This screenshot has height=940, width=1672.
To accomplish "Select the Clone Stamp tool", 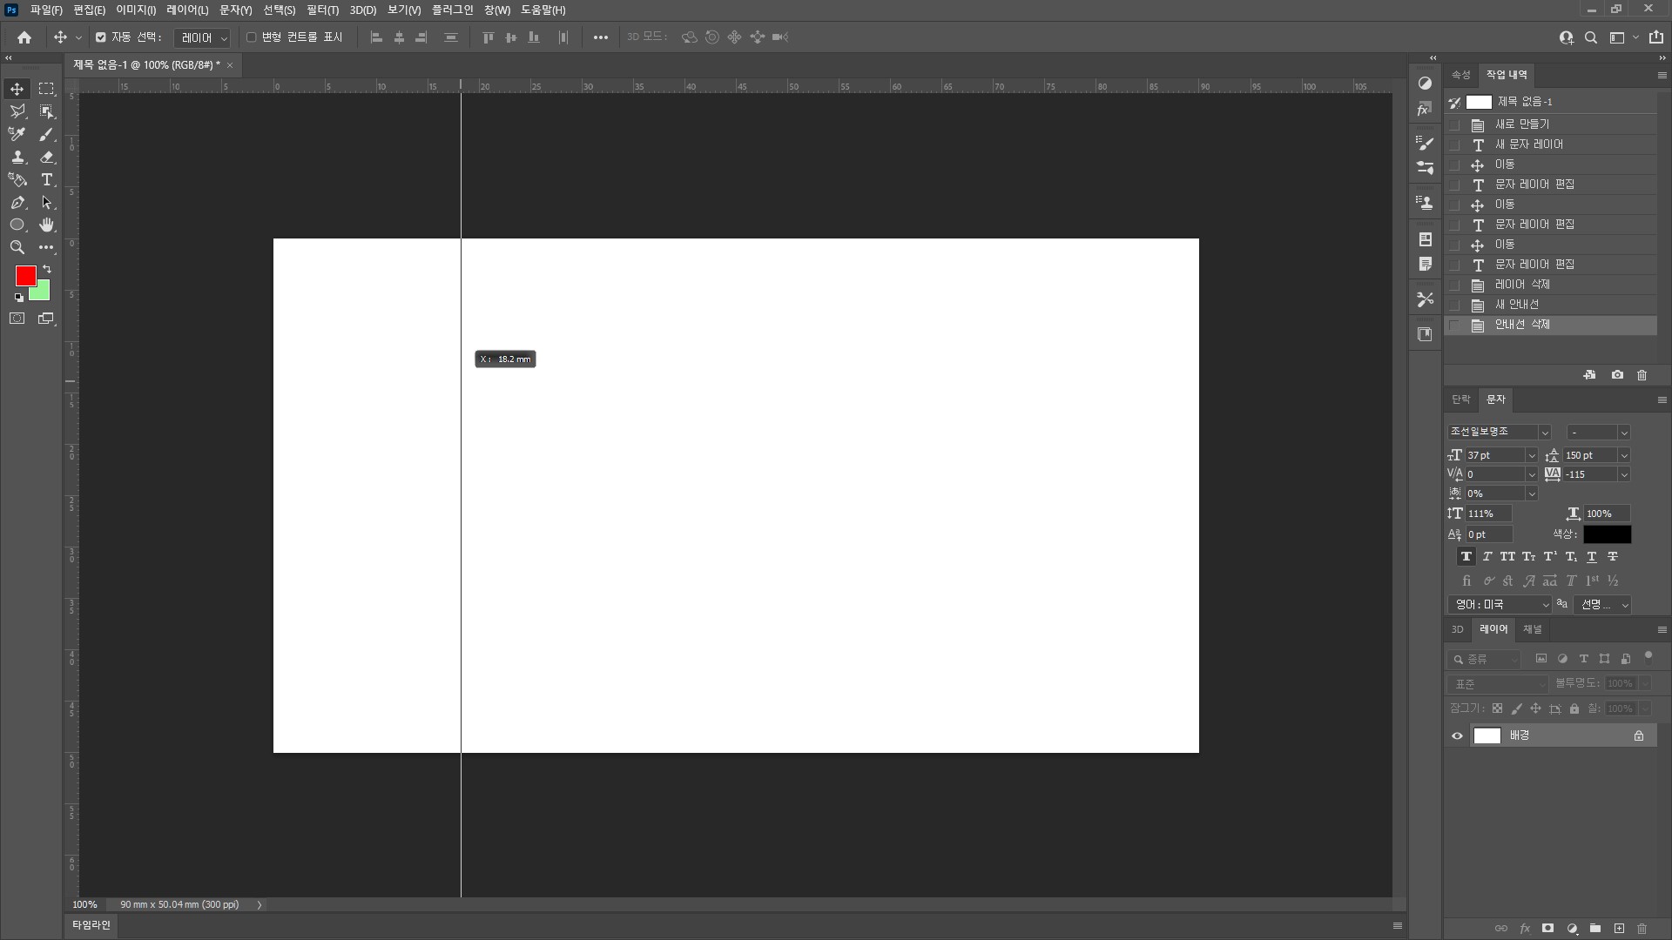I will click(17, 158).
